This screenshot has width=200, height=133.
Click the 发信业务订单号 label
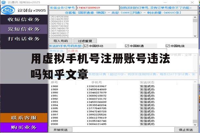click(x=62, y=8)
